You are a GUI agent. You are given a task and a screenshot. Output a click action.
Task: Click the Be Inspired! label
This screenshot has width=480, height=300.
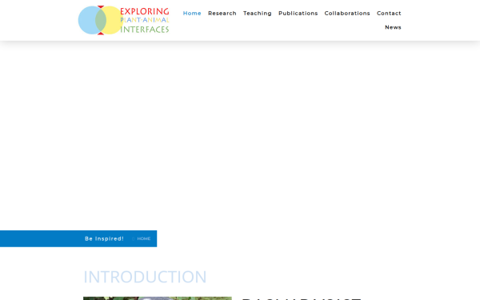[x=104, y=238]
